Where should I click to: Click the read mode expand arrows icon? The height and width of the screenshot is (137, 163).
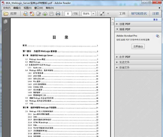click(102, 14)
